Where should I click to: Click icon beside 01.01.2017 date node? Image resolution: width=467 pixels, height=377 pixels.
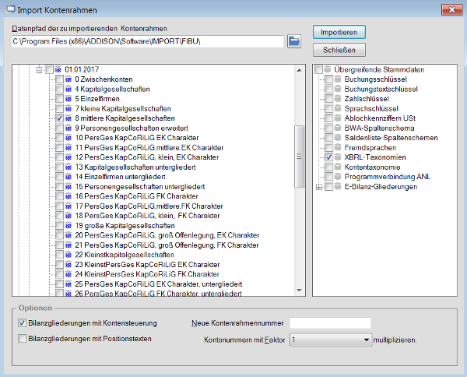[x=58, y=69]
